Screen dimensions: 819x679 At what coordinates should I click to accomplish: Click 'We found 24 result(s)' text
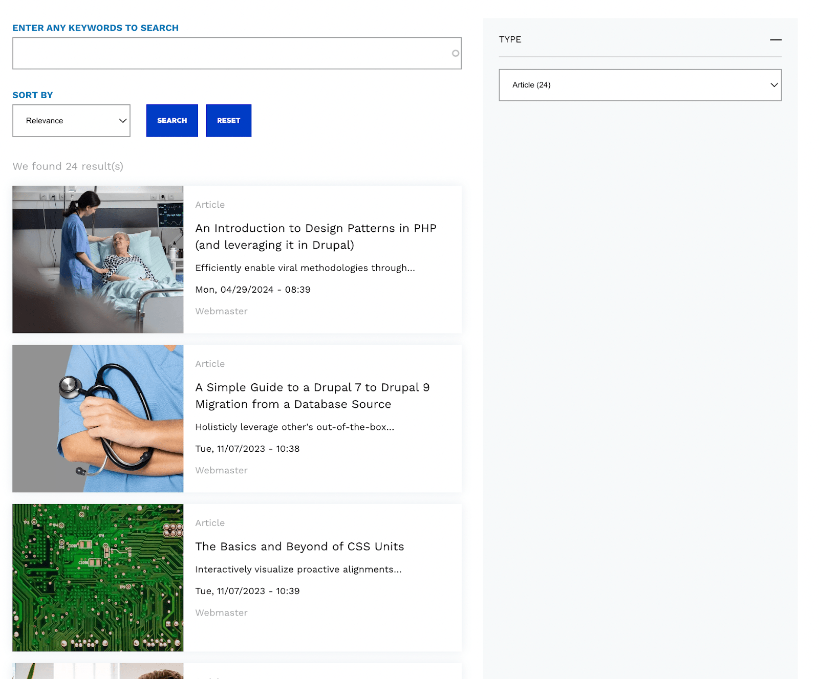point(68,166)
